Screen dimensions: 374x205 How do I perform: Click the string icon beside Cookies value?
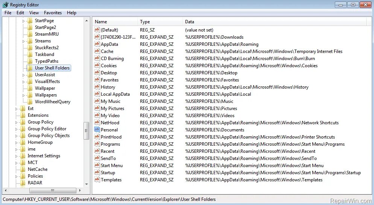[97, 65]
